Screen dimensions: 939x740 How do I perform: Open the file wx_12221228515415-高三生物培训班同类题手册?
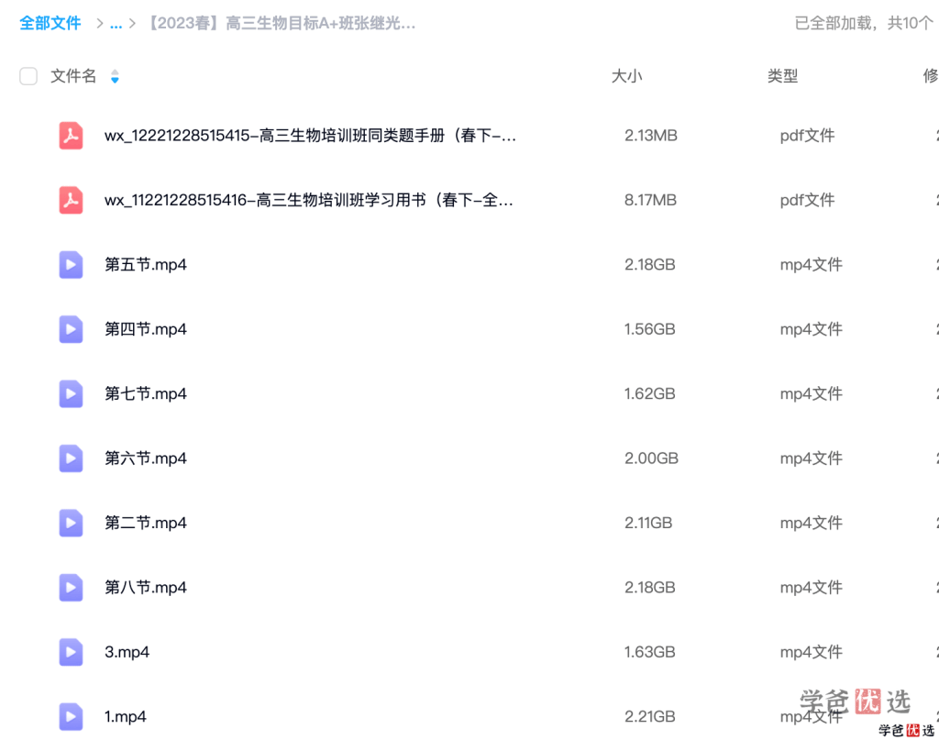(310, 136)
